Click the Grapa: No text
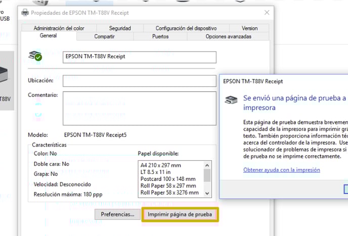This screenshot has height=236, width=348. [x=46, y=174]
